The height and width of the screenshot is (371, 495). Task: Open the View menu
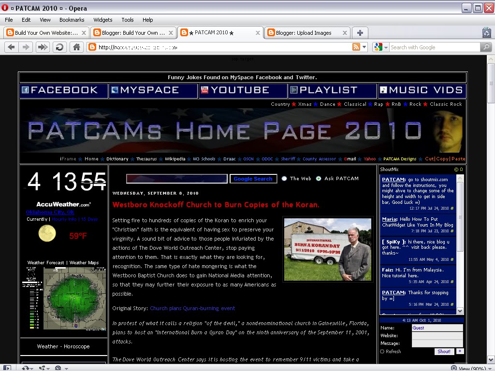click(45, 20)
